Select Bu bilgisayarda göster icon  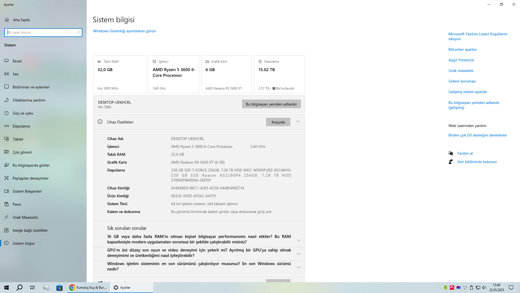click(6, 165)
